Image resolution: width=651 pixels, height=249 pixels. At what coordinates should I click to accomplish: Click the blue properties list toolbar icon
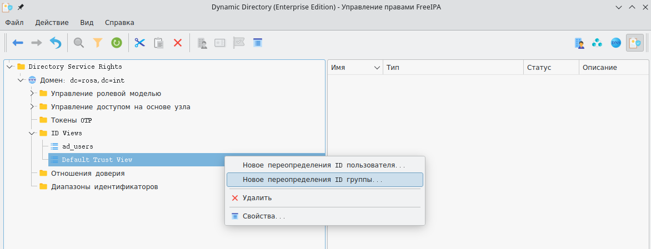point(257,43)
